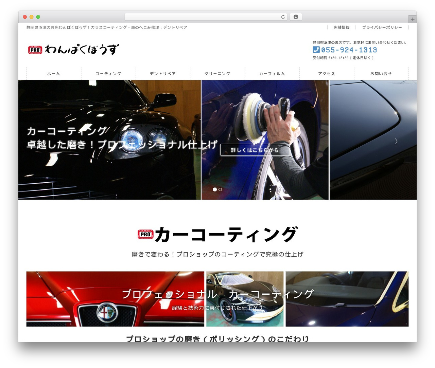Open the ホーム menu item
This screenshot has width=435, height=368.
pyautogui.click(x=54, y=74)
